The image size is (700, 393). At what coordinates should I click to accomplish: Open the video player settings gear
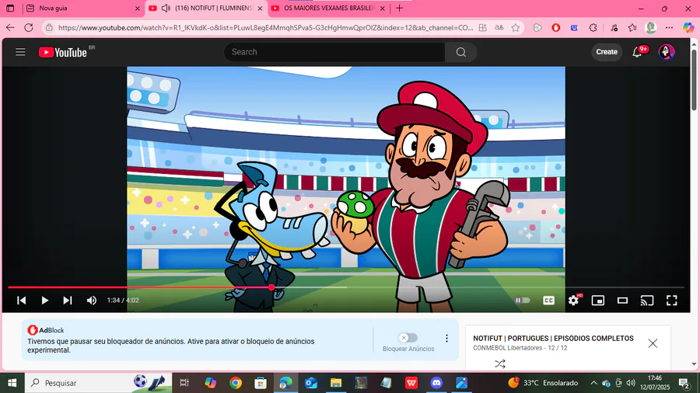[574, 301]
